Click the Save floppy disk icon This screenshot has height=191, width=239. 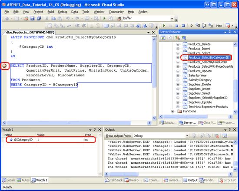tap(32, 19)
